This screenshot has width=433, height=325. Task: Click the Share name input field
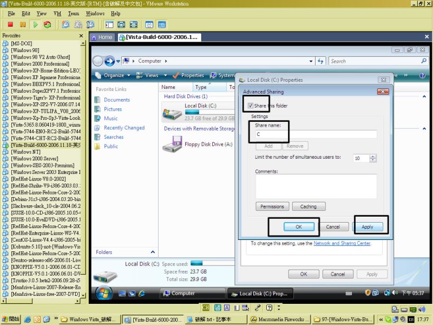(316, 134)
